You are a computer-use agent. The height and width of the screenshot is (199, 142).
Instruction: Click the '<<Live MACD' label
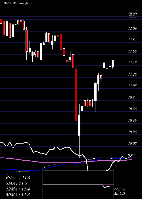[x=120, y=191]
